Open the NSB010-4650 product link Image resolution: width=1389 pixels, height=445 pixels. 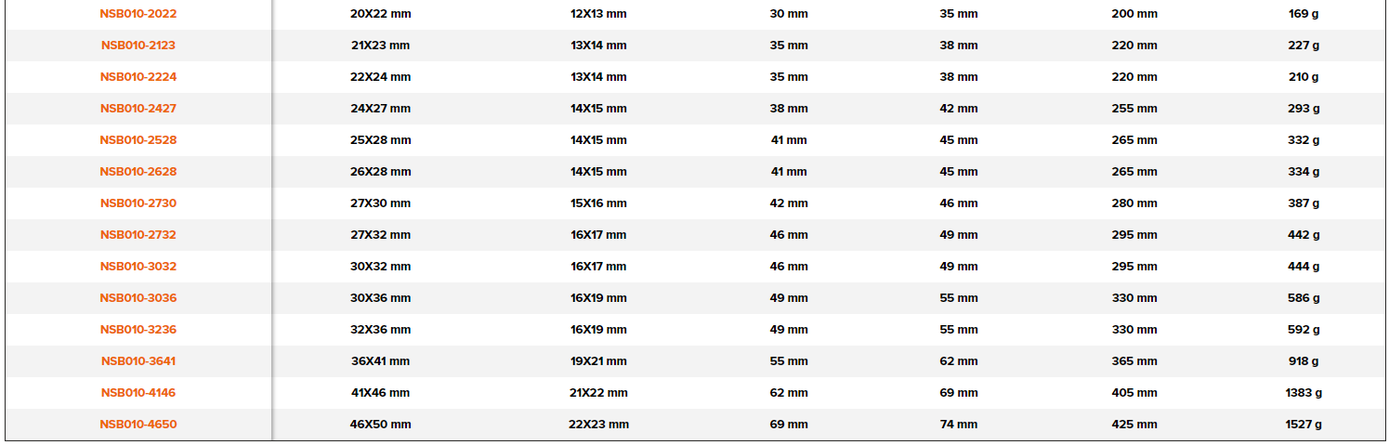(138, 425)
